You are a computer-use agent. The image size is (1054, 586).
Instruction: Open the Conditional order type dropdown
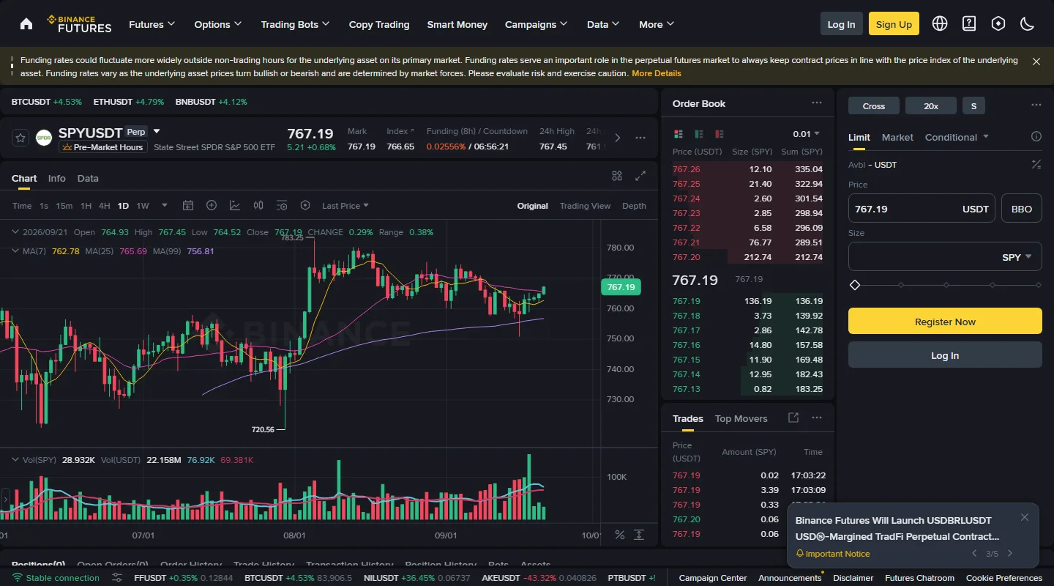tap(957, 137)
